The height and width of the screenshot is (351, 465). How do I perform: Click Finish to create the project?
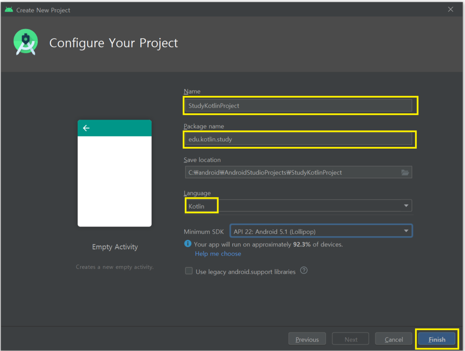(x=437, y=339)
